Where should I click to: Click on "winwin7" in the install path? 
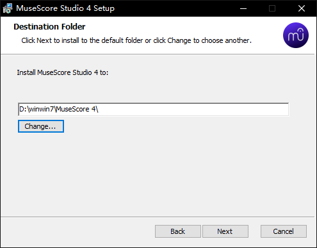pos(42,109)
